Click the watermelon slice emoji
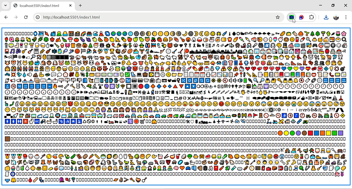Image resolution: width=352 pixels, height=189 pixels. (100, 39)
